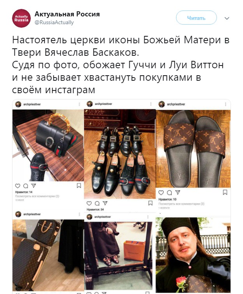243x294 pixels.
Task: Open the @RussiaActually handle link
Action: pos(54,23)
